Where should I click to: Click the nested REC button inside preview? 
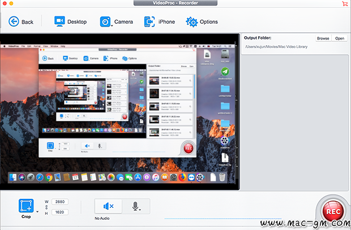tap(189, 148)
